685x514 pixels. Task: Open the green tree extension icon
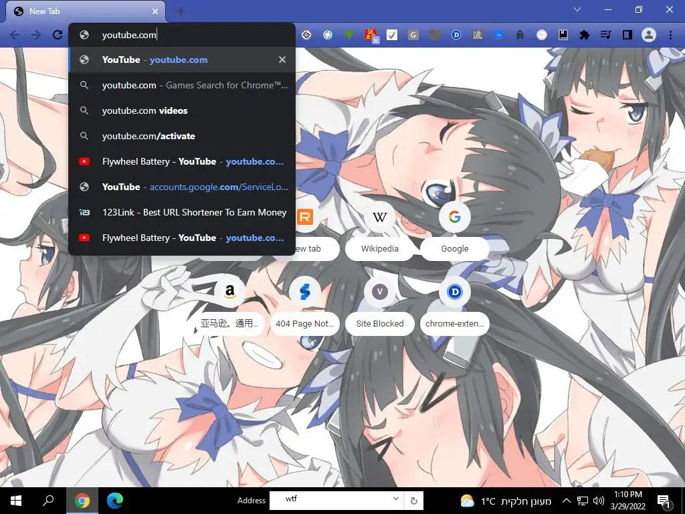coord(349,35)
